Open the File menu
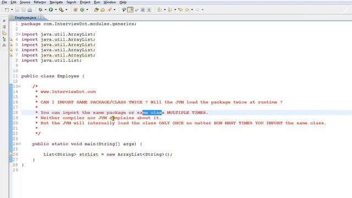This screenshot has width=352, height=198. coord(4,2)
